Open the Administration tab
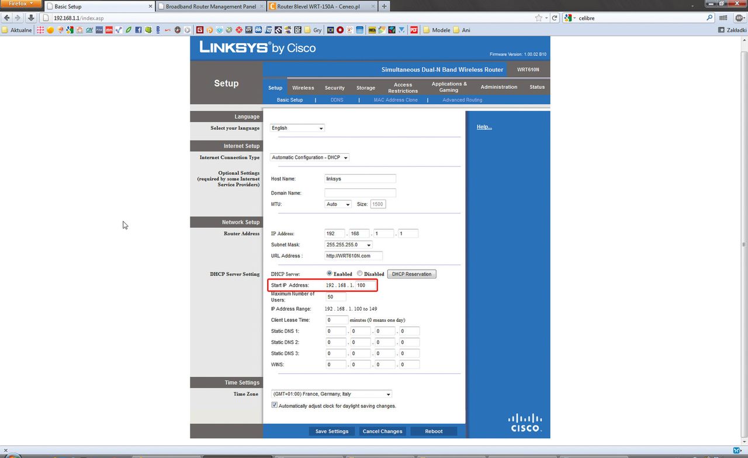Screen dimensions: 748x458 tap(498, 87)
